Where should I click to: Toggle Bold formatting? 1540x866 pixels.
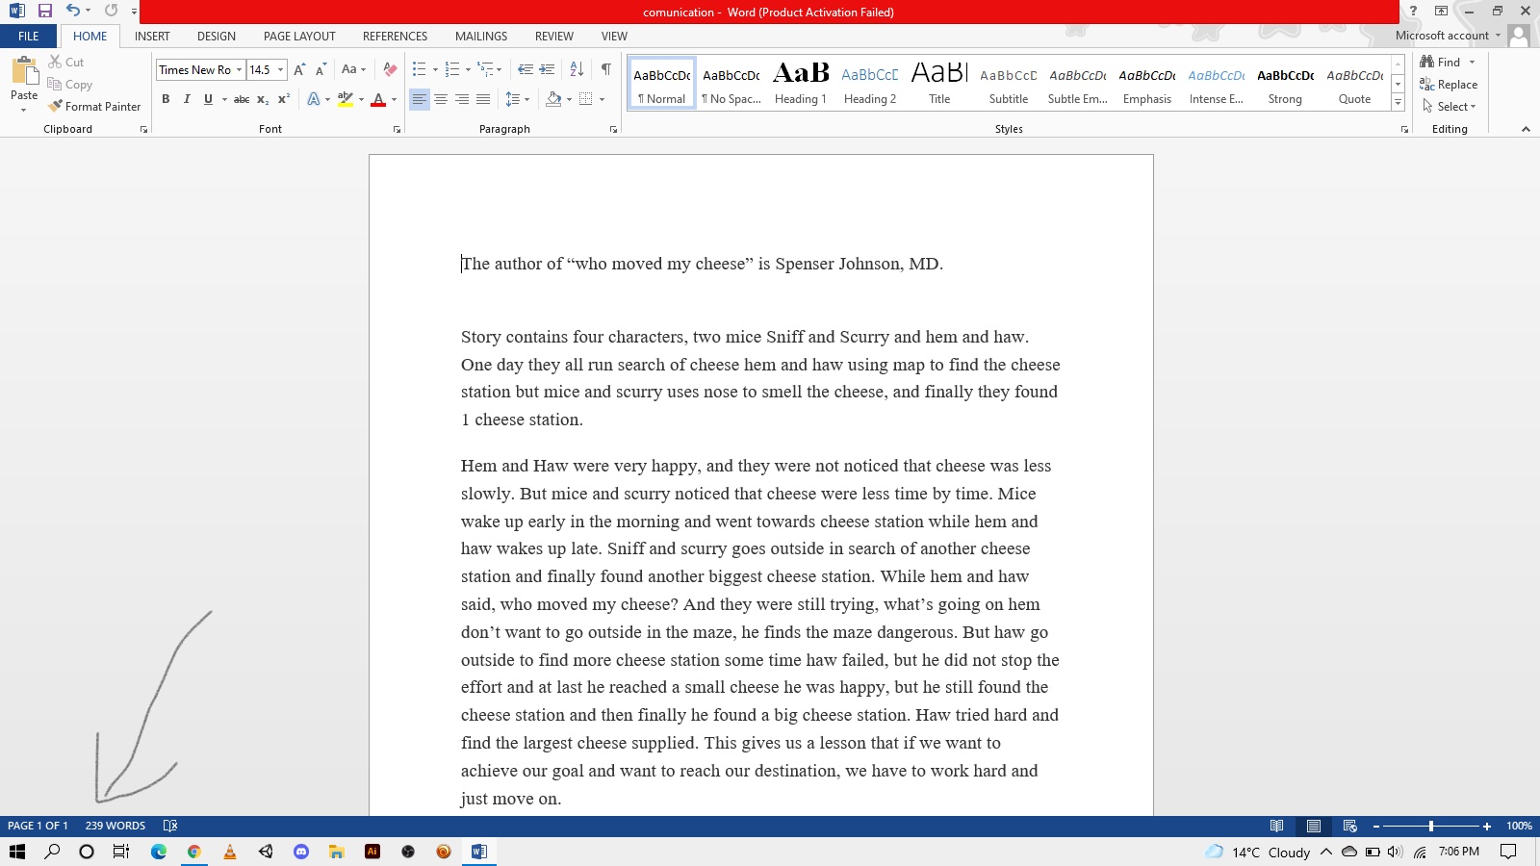(x=166, y=99)
